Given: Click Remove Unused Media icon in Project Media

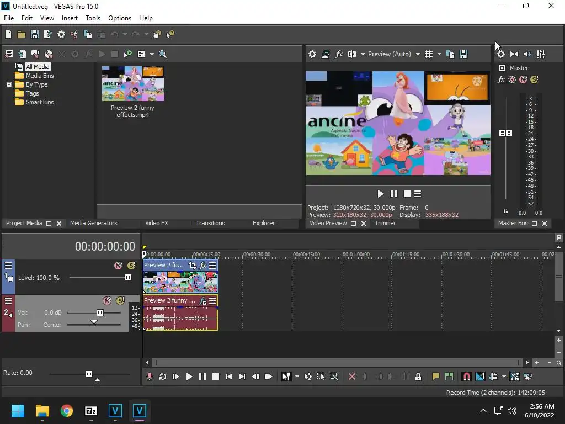Looking at the screenshot, I should [x=9, y=54].
